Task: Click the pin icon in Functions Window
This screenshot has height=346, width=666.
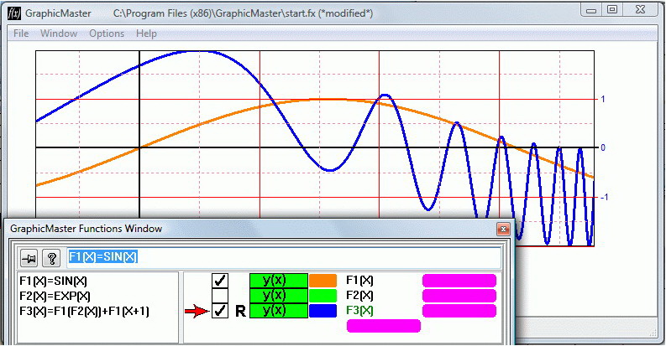Action: click(x=29, y=258)
